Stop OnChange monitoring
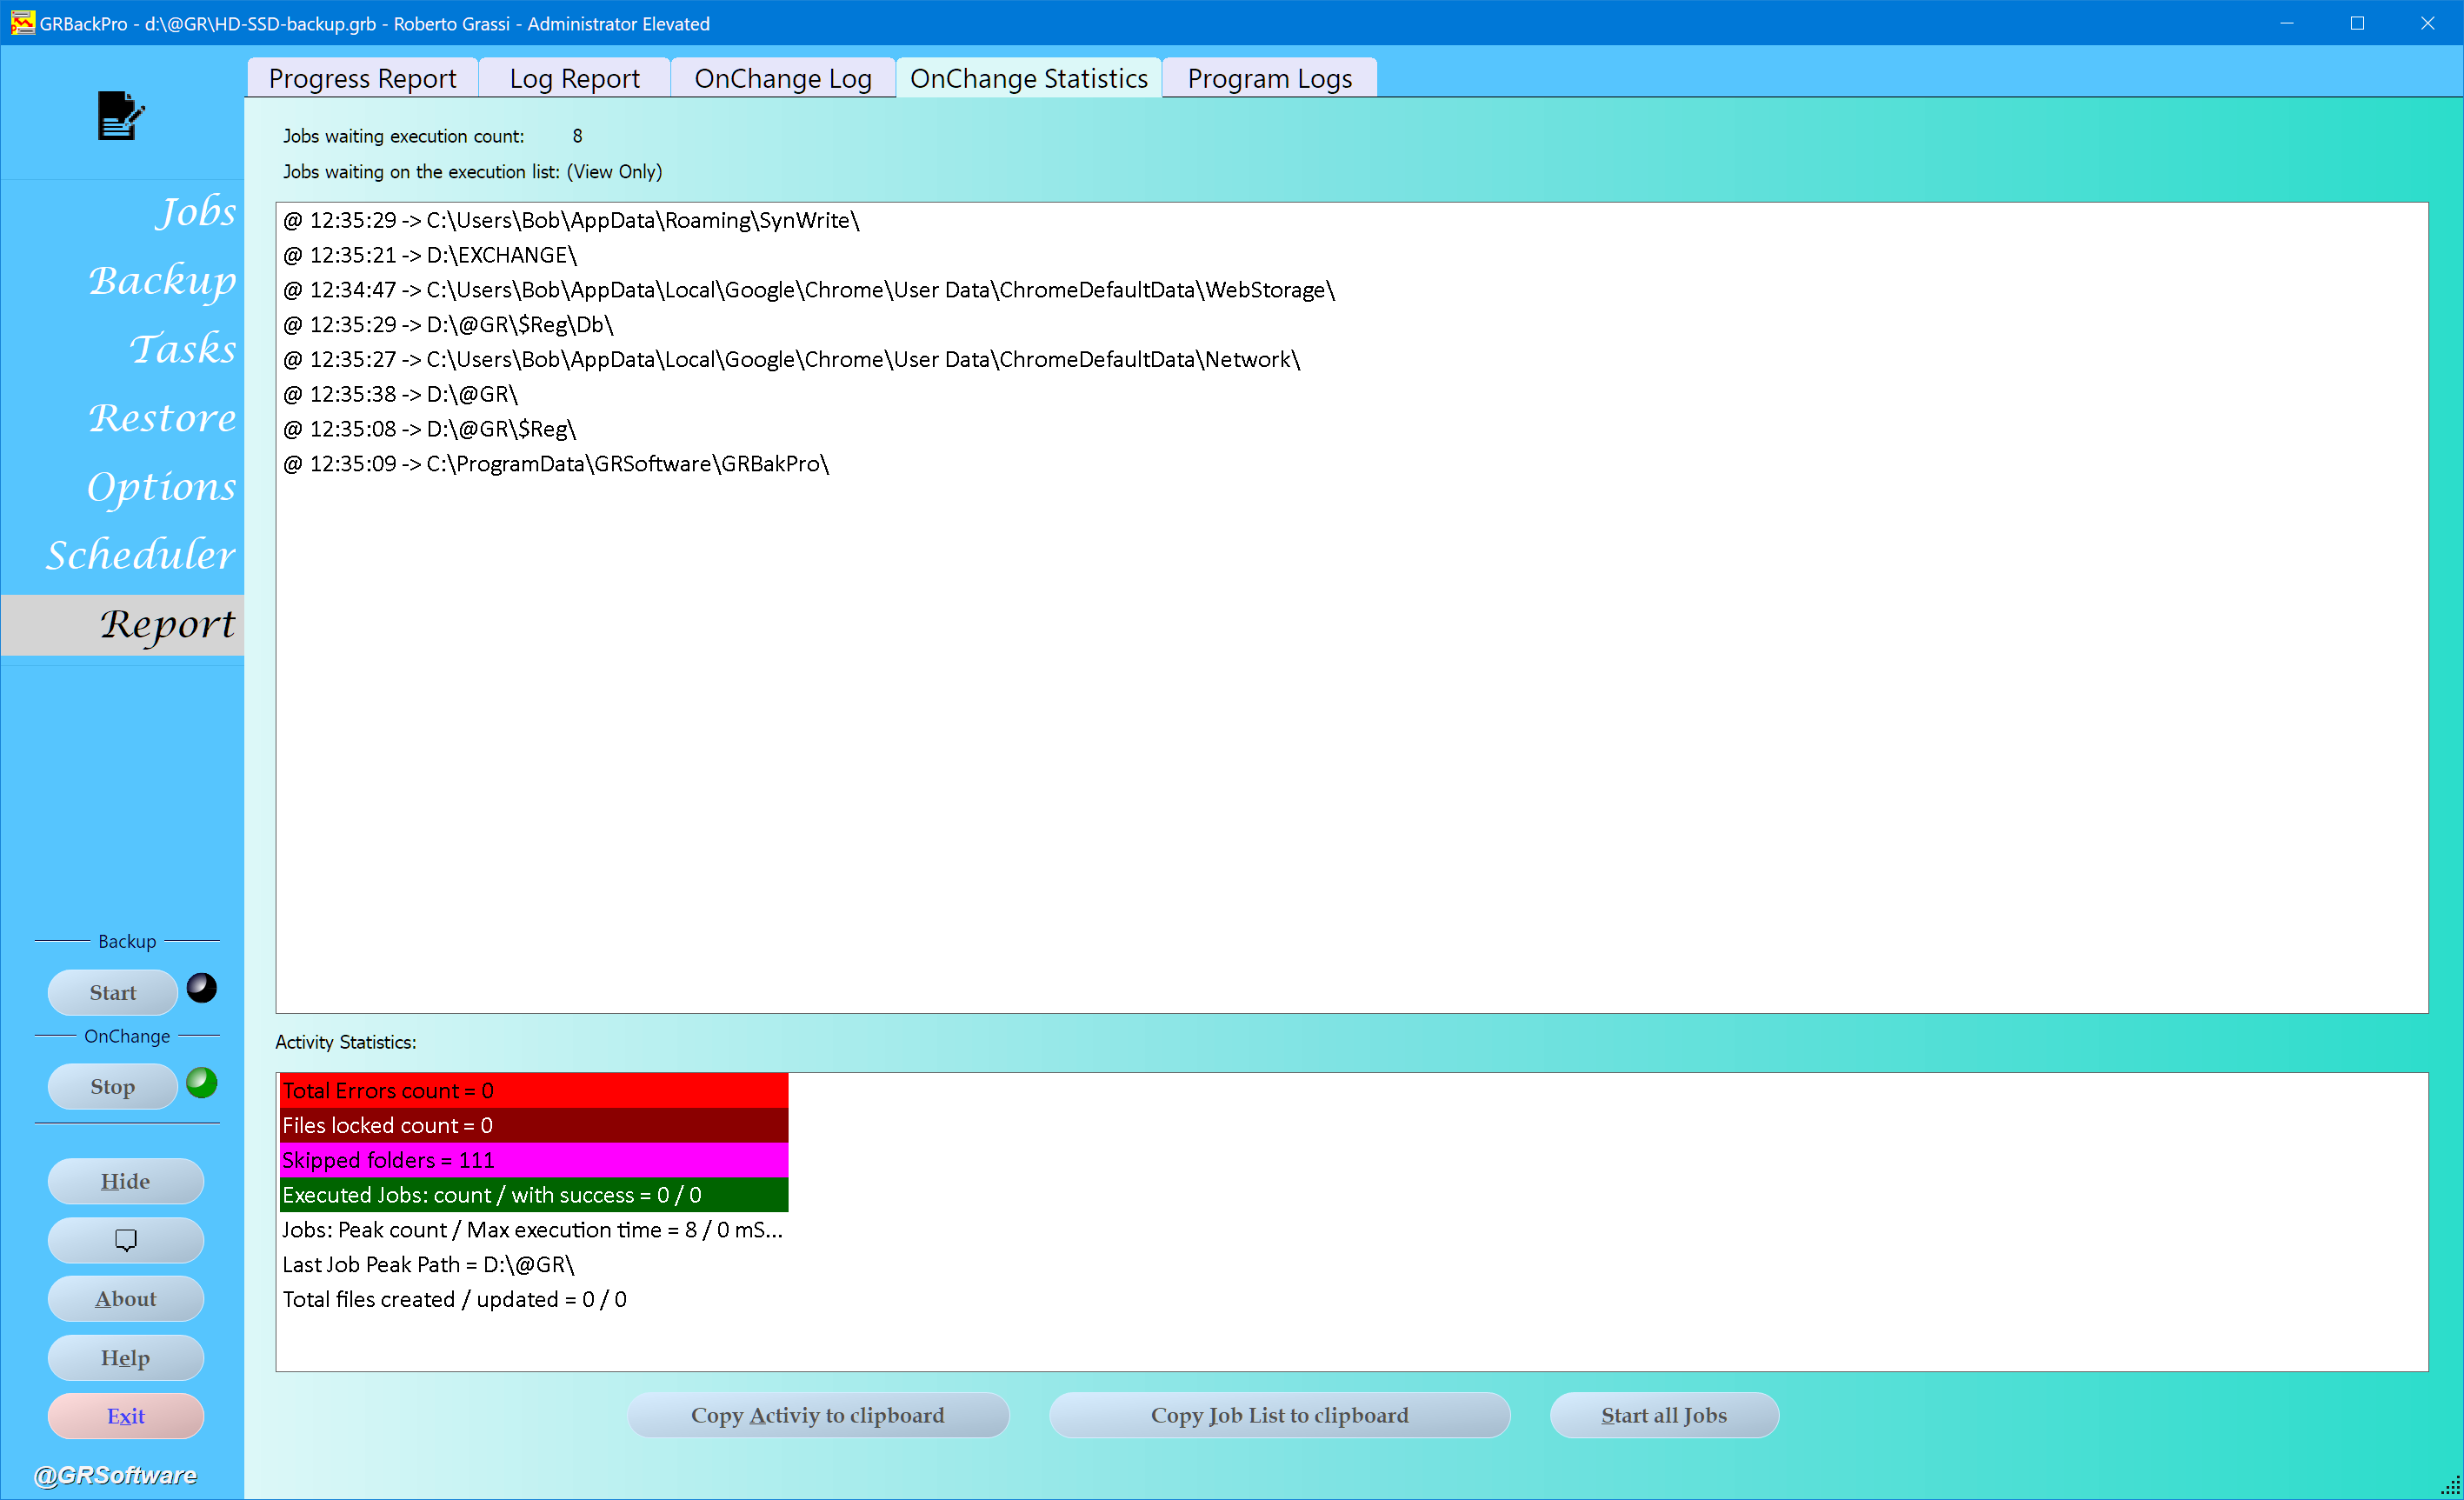 pos(113,1087)
